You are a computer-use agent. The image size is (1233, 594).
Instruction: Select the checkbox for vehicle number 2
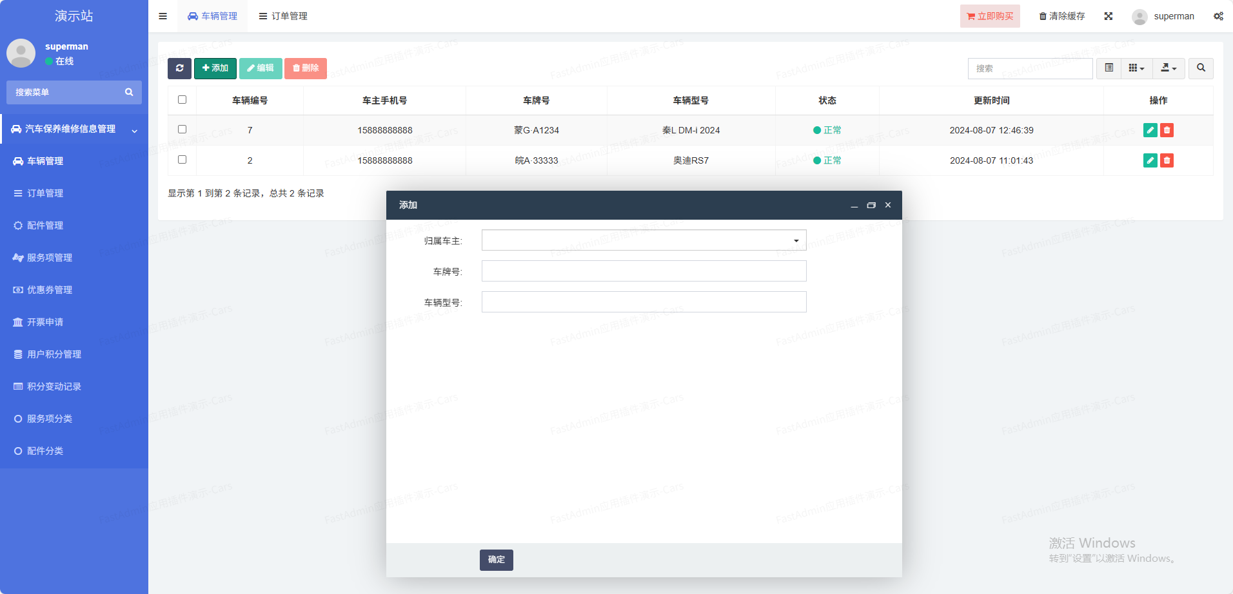(182, 160)
